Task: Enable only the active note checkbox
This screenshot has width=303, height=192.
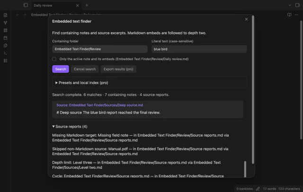Action: tap(54, 59)
